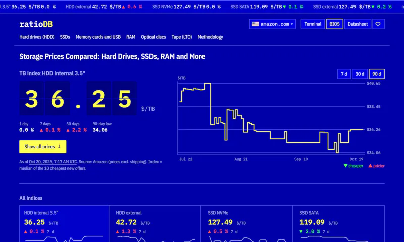
Task: Switch to the Datasheet theme
Action: tap(358, 24)
